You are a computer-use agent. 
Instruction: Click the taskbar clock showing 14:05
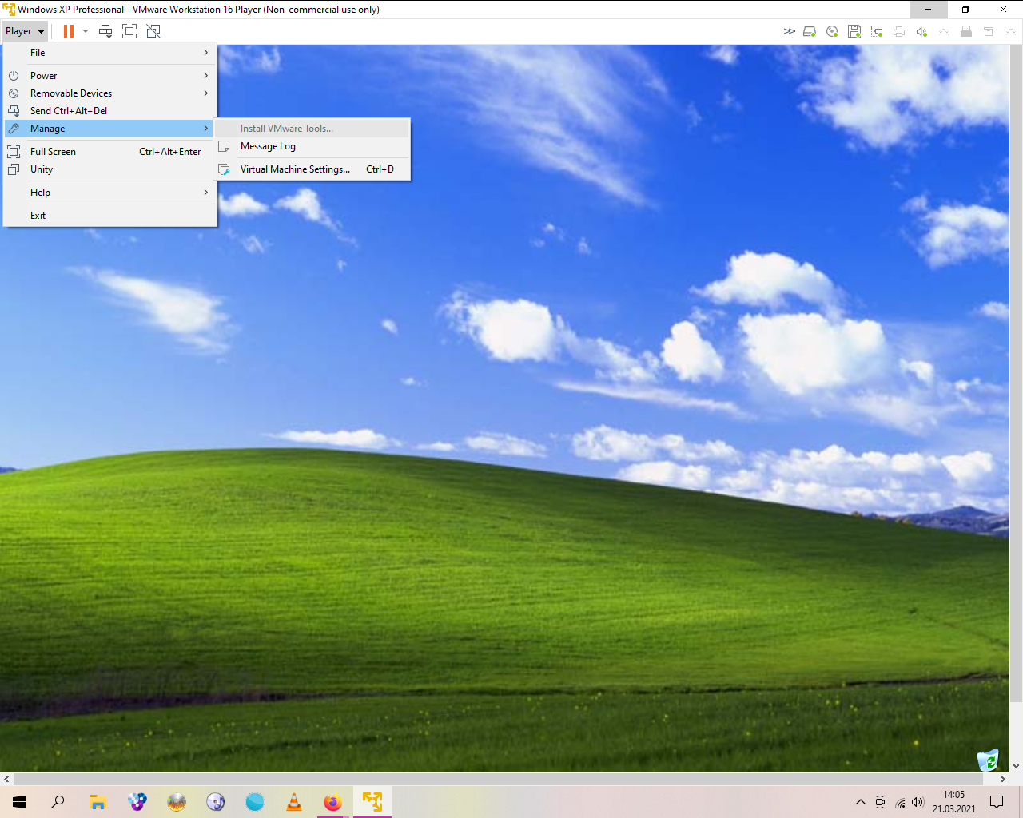(953, 802)
